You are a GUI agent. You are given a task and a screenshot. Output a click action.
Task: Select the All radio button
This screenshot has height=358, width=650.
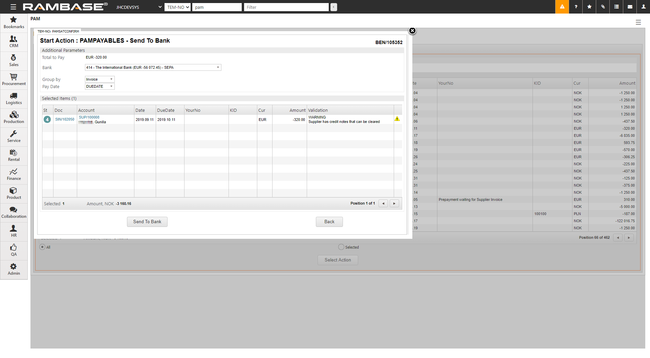[42, 247]
